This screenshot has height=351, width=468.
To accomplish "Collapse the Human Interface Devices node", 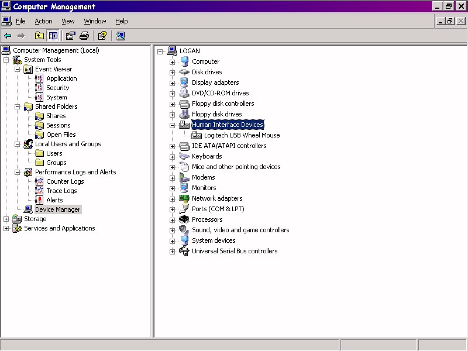I will pos(172,125).
